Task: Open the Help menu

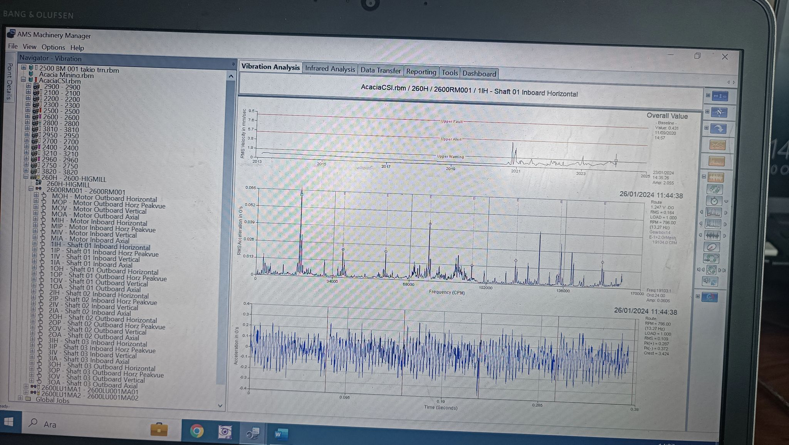Action: (77, 48)
